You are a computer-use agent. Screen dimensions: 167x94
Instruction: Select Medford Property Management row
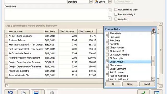click(x=52, y=58)
